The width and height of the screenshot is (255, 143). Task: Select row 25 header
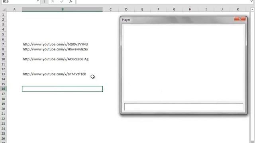[x=3, y=133]
